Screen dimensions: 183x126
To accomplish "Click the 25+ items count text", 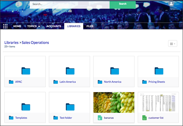I will (10, 47).
